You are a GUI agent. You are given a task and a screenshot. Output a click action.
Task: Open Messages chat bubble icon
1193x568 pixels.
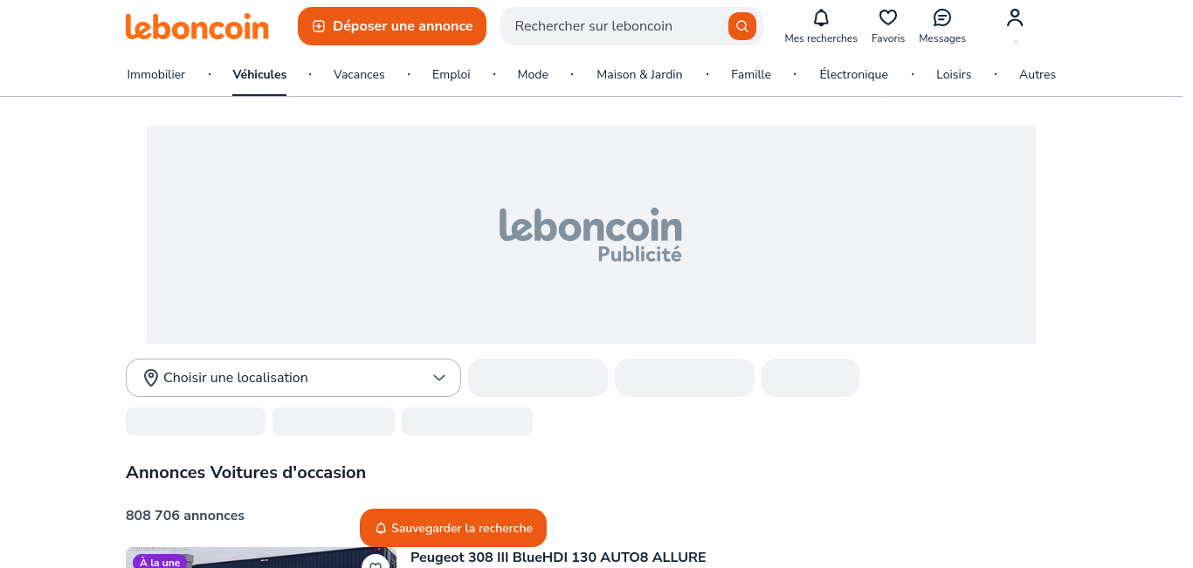point(942,18)
